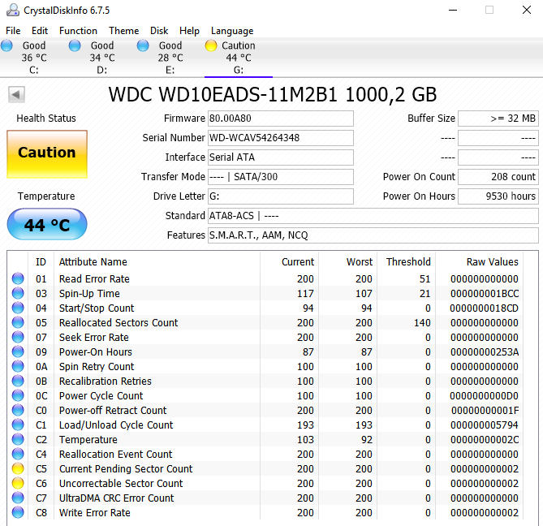Click the status orb of Start/Stop Count row
This screenshot has height=526, width=543.
click(18, 308)
